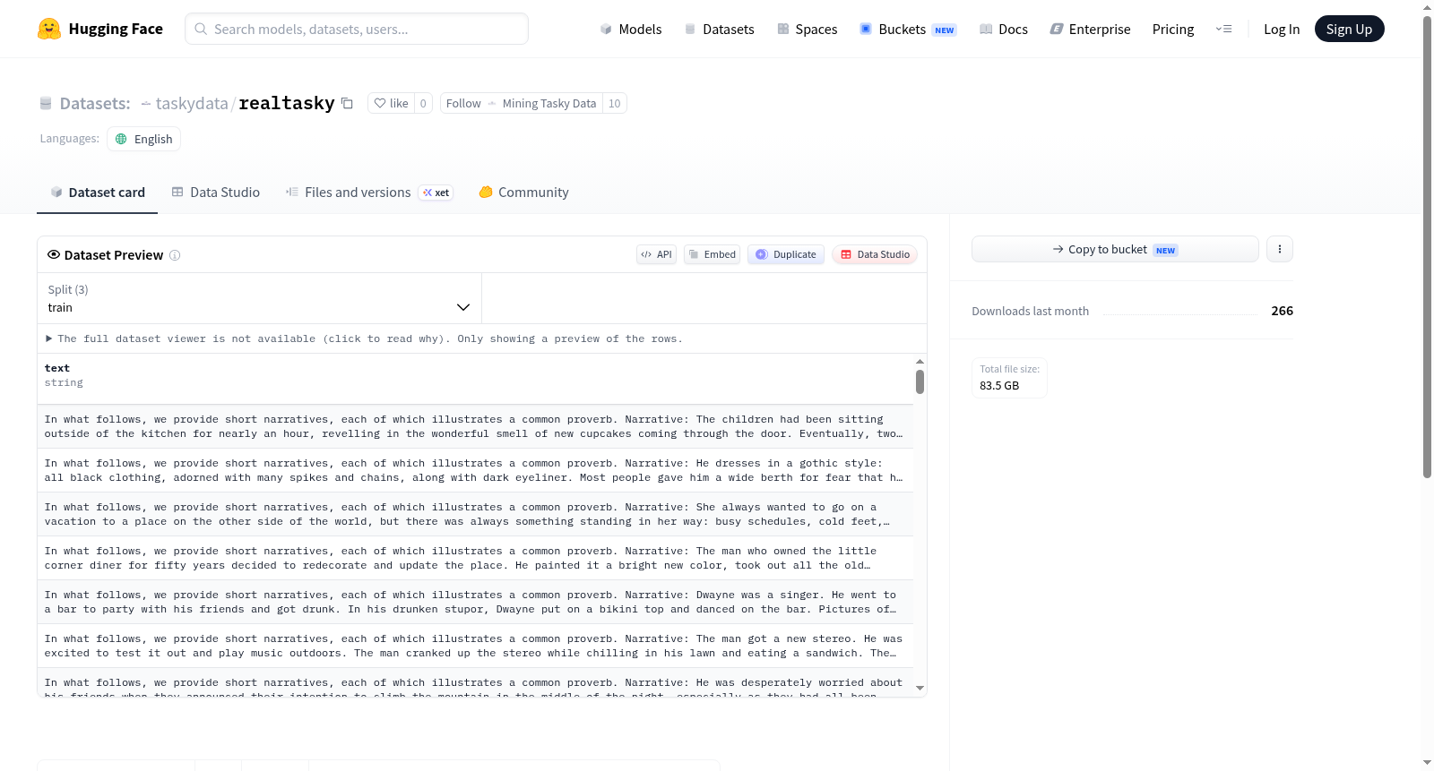Expand the dataset viewer unavailable notice
The image size is (1434, 771).
click(364, 338)
